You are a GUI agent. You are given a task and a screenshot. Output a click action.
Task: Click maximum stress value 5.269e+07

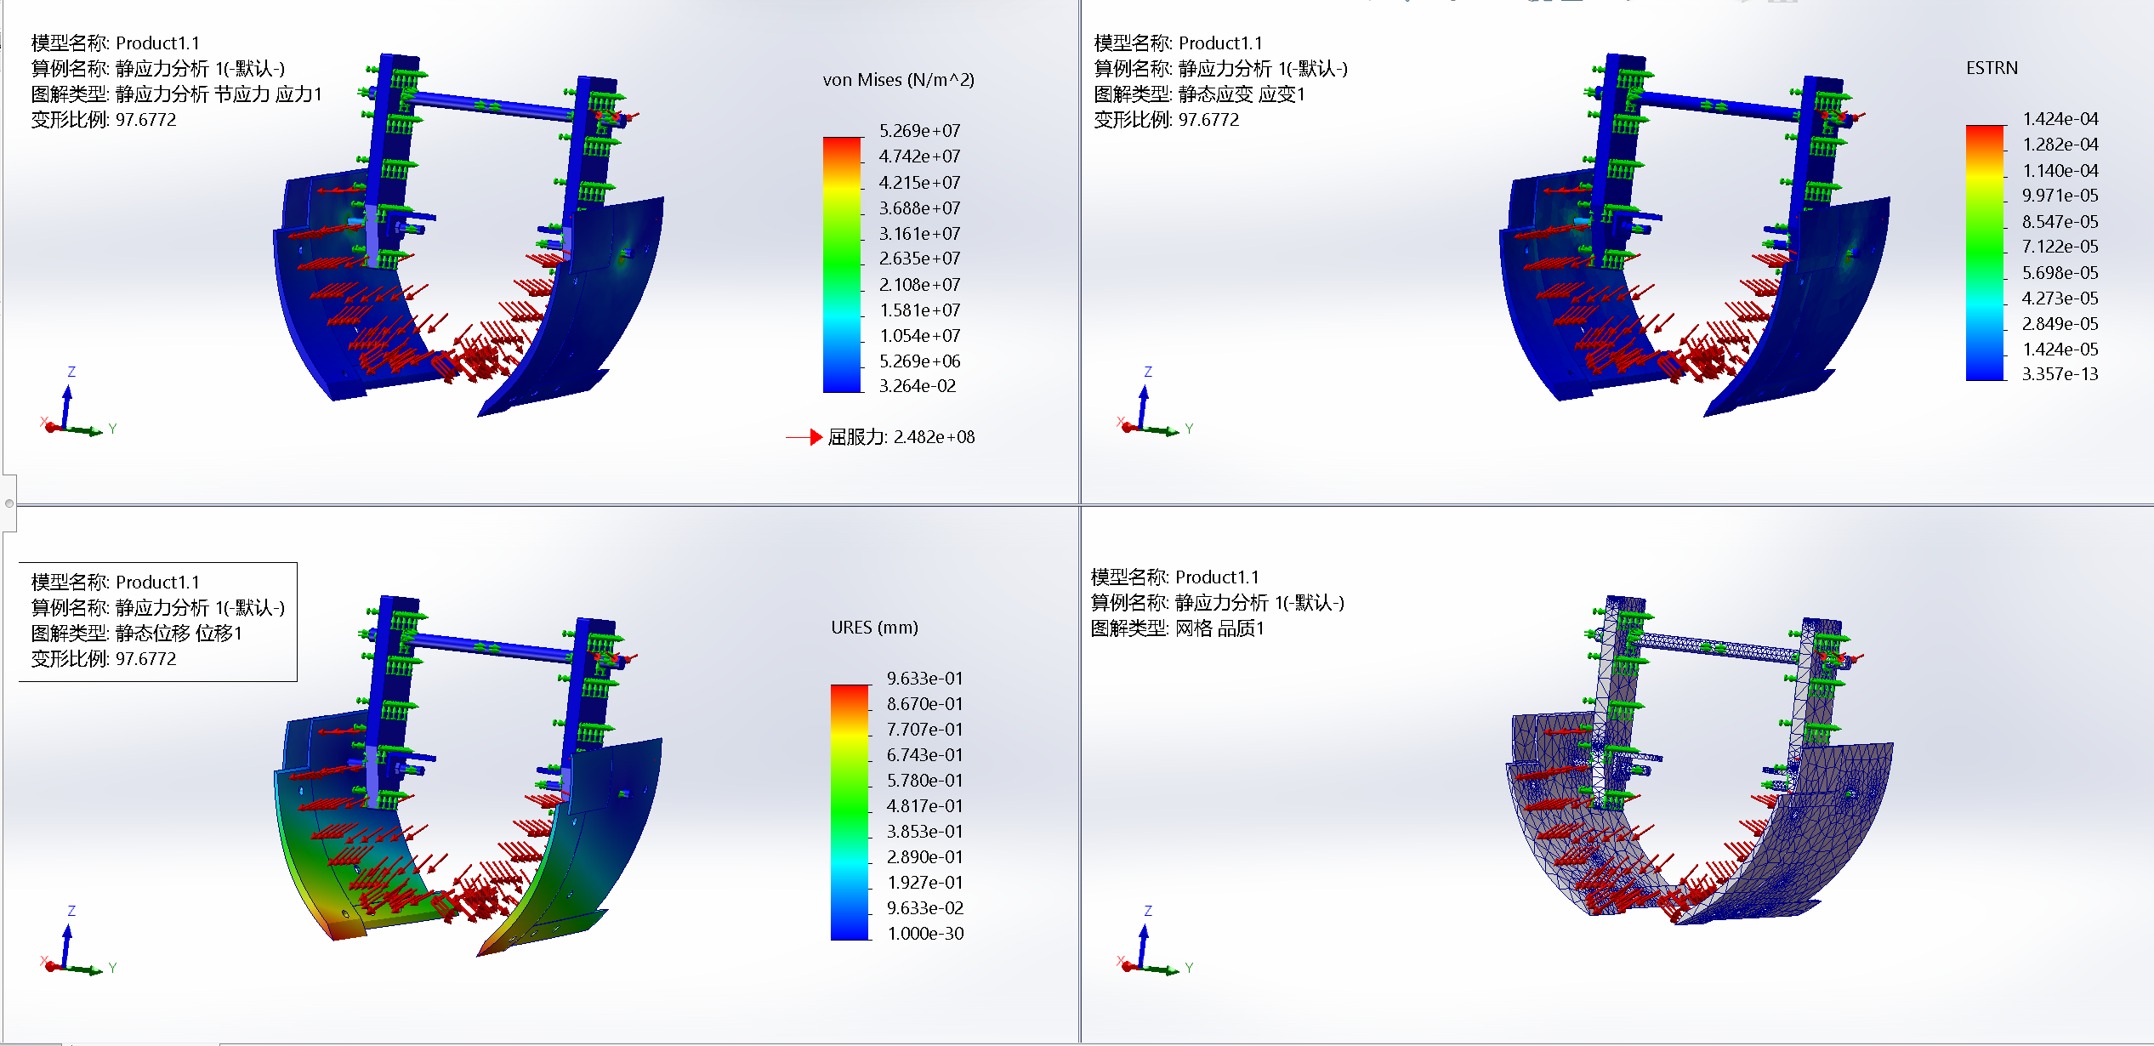coord(919,131)
